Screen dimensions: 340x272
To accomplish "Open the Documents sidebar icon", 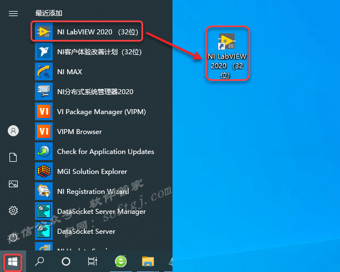I will tap(13, 157).
